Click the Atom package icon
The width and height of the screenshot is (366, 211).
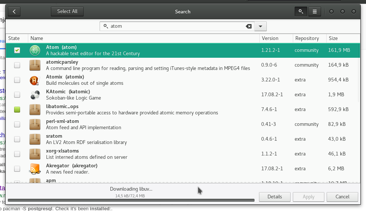35,50
